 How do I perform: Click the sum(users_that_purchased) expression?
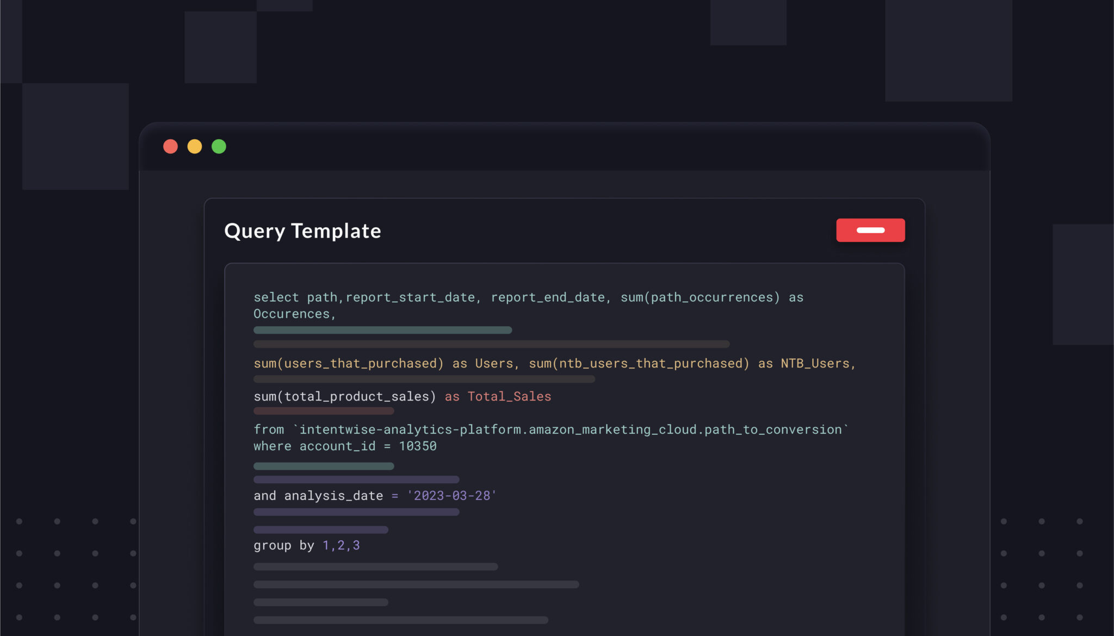pyautogui.click(x=348, y=364)
